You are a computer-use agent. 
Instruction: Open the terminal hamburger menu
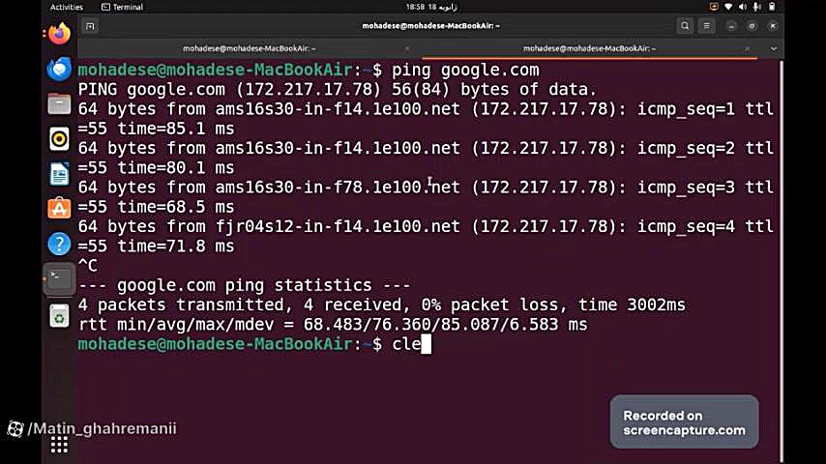pyautogui.click(x=706, y=26)
